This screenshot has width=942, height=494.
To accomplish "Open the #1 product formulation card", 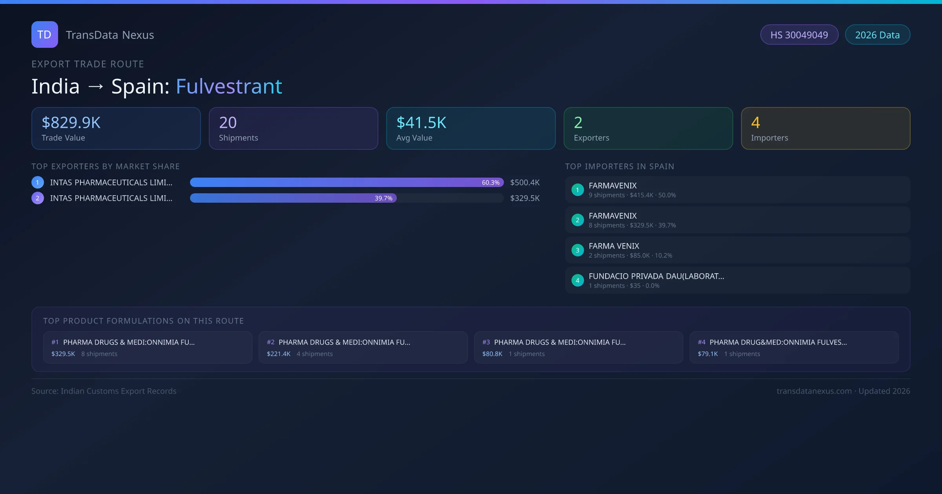I will coord(147,347).
